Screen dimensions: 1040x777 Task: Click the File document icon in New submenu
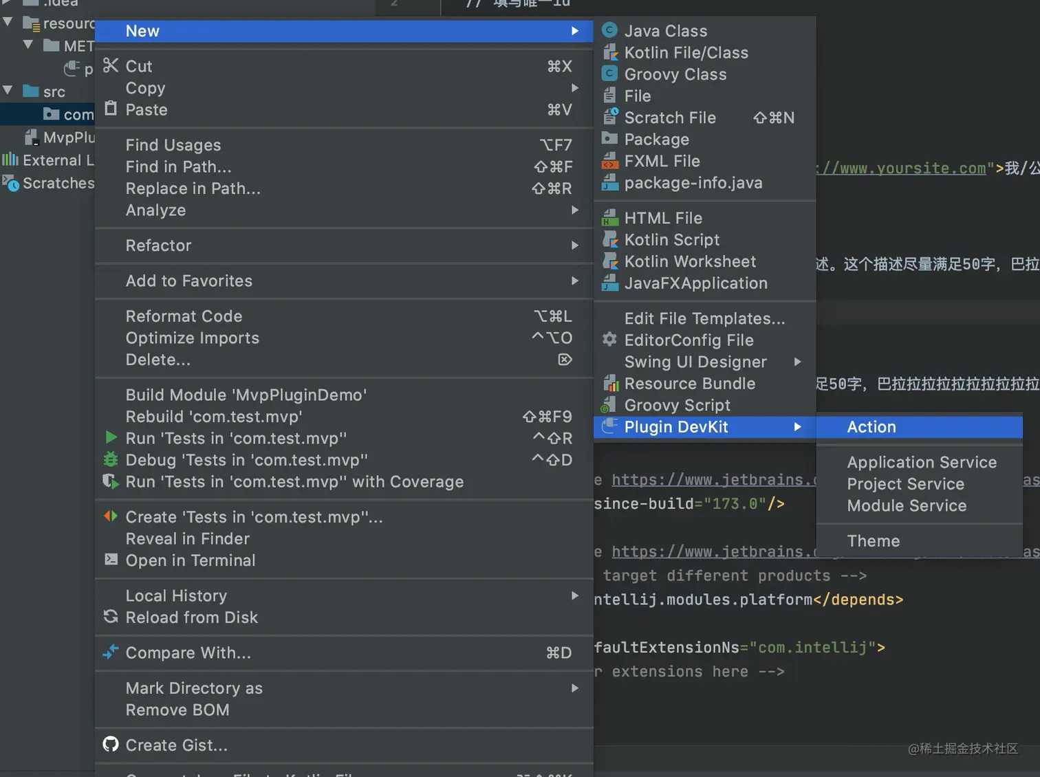pos(609,95)
